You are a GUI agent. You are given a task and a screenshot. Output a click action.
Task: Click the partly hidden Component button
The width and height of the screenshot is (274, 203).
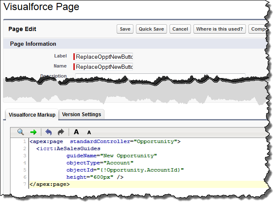click(x=258, y=29)
